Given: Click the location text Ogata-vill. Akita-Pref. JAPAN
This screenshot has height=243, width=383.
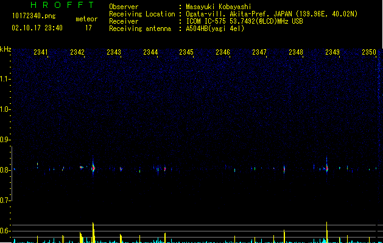Looking at the screenshot, I should [239, 14].
